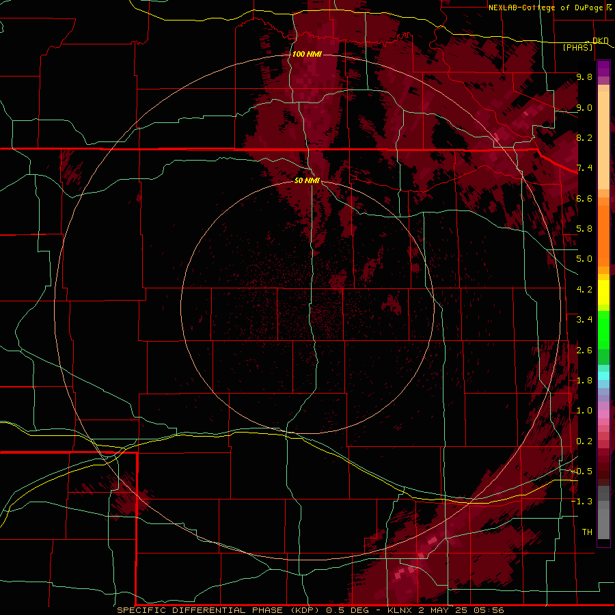Click the 0.5 DEG elevation text
The height and width of the screenshot is (615, 615).
click(348, 610)
